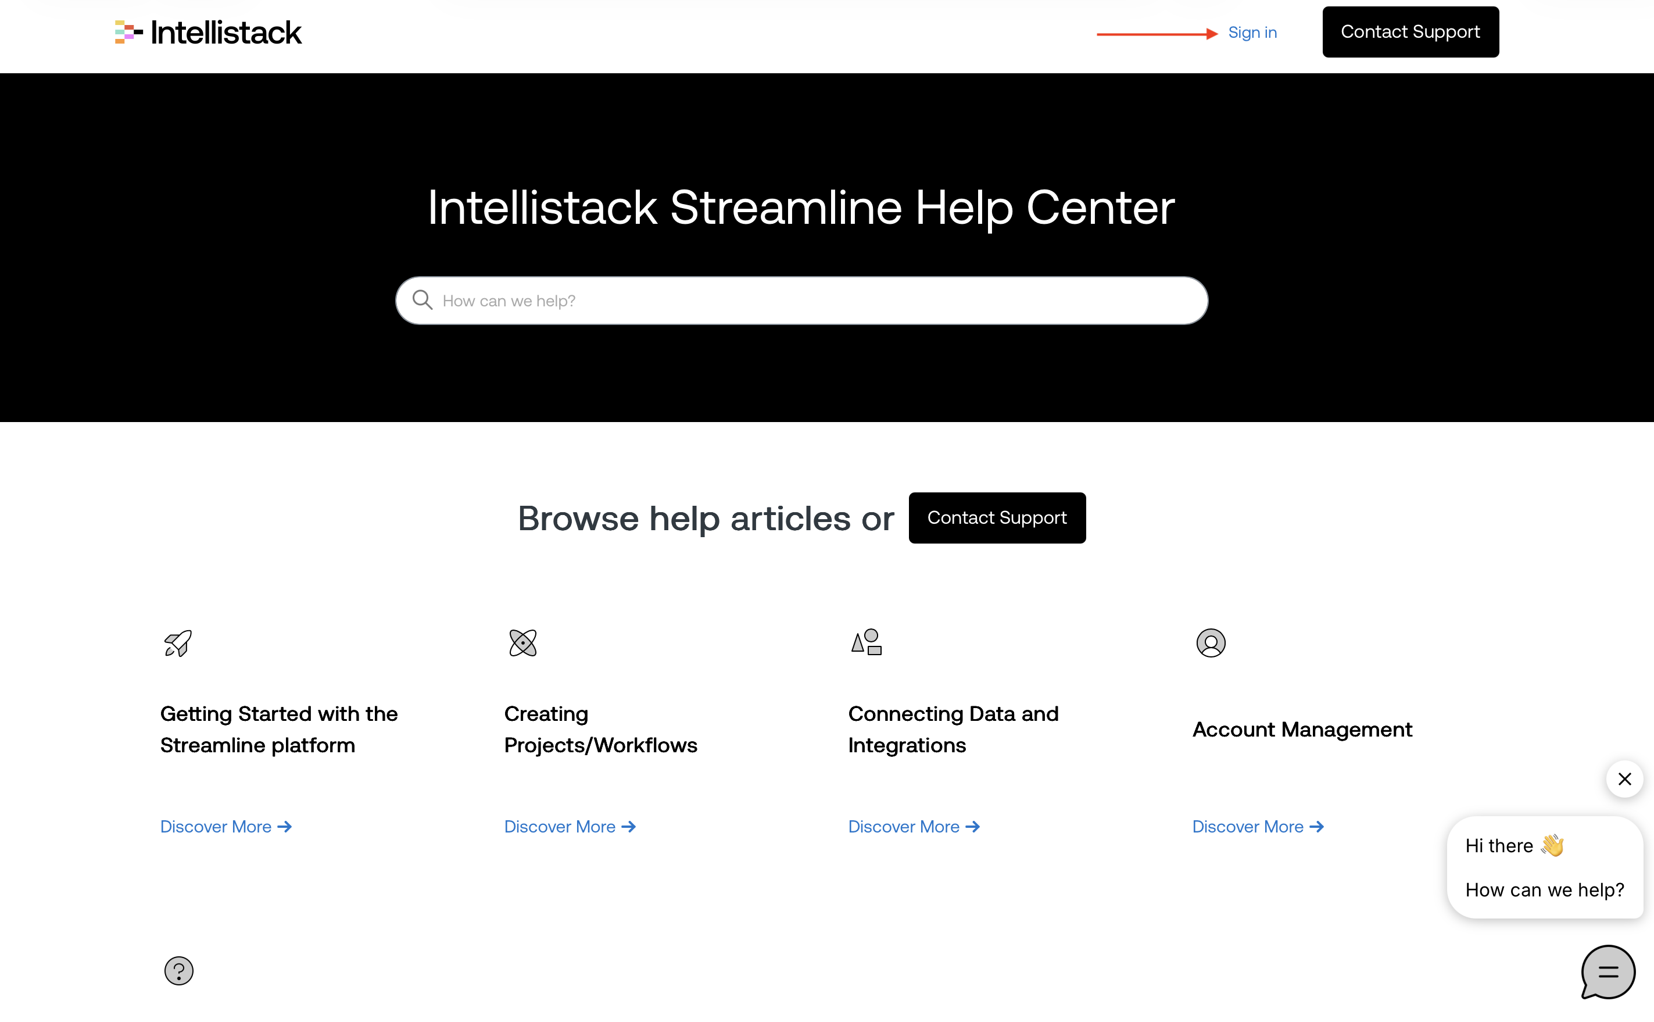The image size is (1654, 1022).
Task: Click the Sign in link
Action: click(x=1252, y=33)
